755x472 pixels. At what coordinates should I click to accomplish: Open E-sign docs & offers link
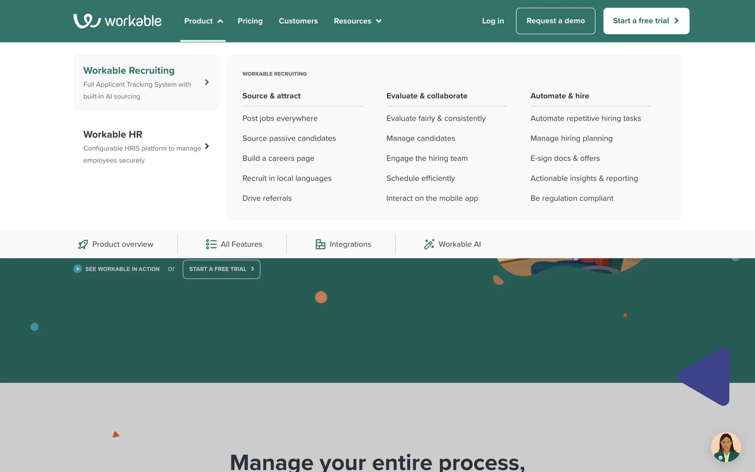(x=565, y=158)
